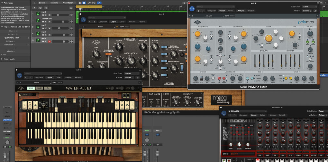Screen dimensions: 328x162
Task: Toggle the Boom plugin power button
Action: click(x=224, y=113)
